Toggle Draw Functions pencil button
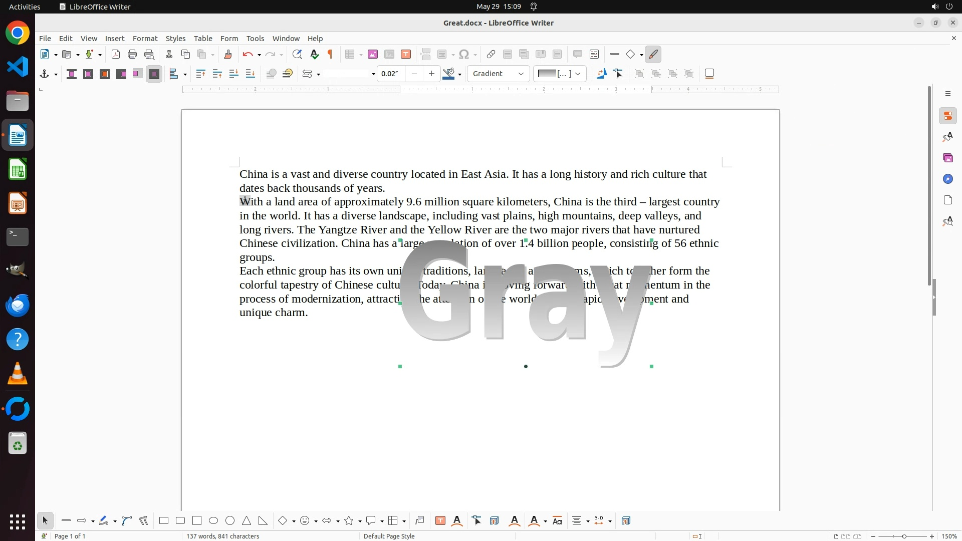The width and height of the screenshot is (962, 541). click(653, 55)
